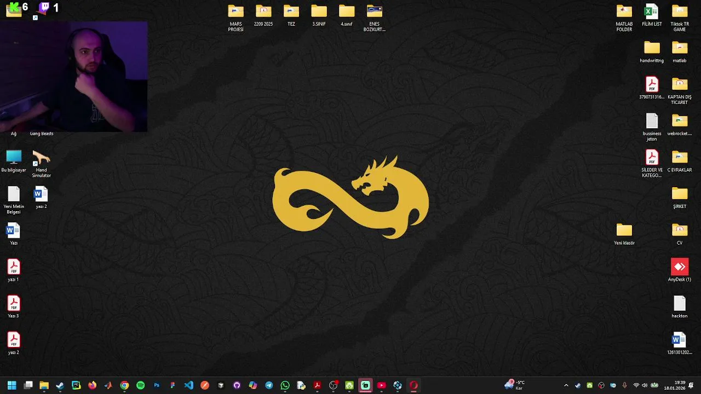Viewport: 701px width, 394px height.
Task: Open the 2209 2025 folder
Action: 263,16
